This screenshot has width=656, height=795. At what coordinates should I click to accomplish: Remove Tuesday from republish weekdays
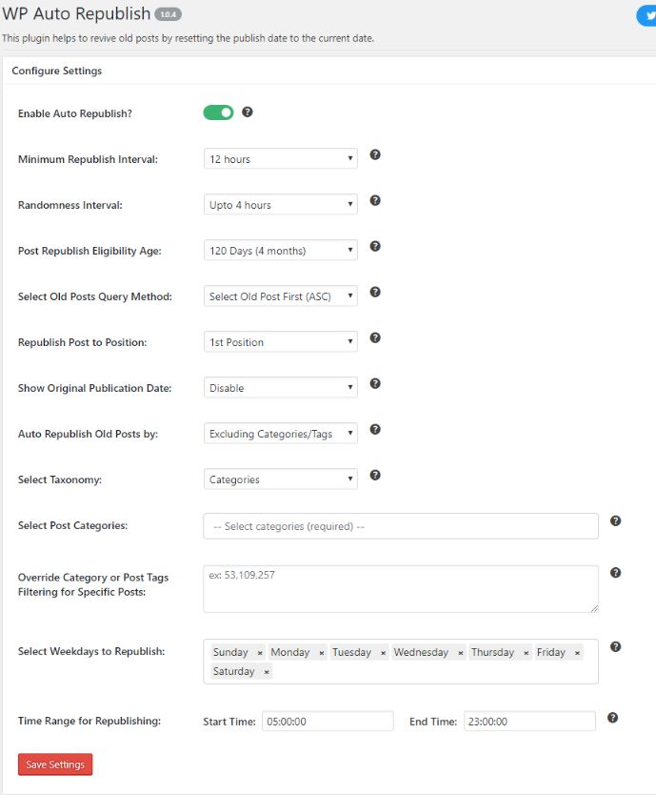384,653
